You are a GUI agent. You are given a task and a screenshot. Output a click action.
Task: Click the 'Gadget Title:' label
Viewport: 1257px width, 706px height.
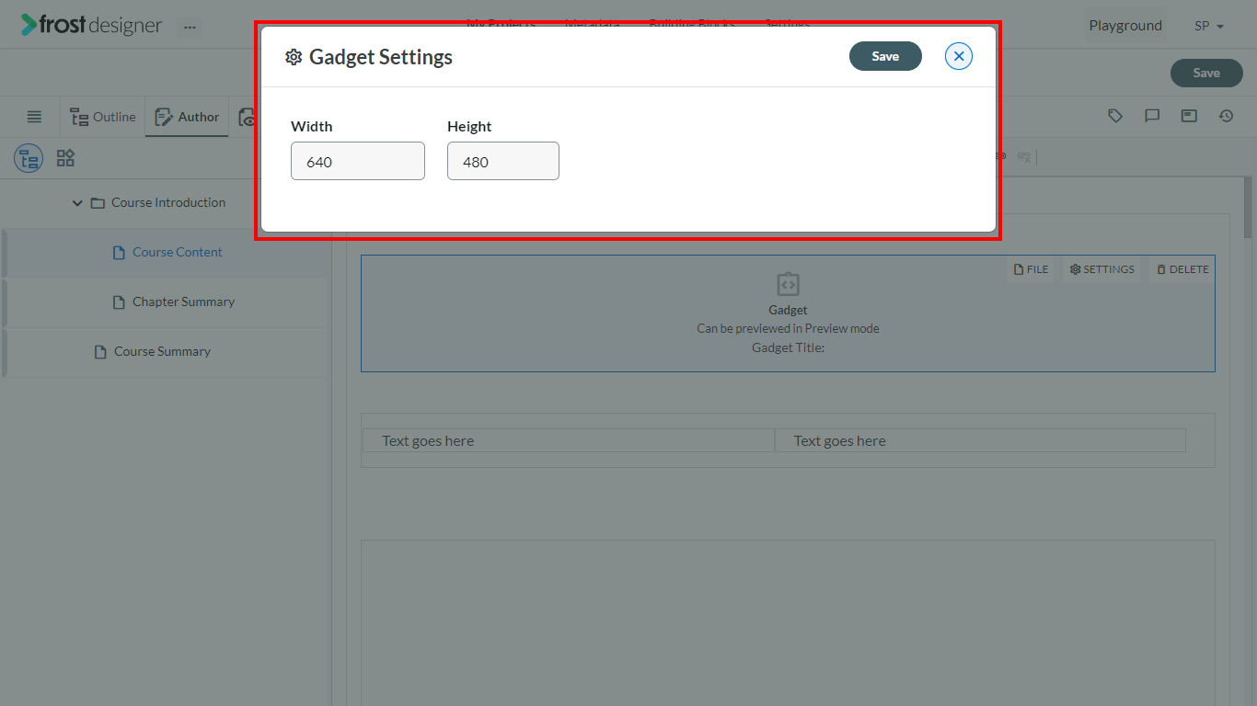click(x=788, y=347)
